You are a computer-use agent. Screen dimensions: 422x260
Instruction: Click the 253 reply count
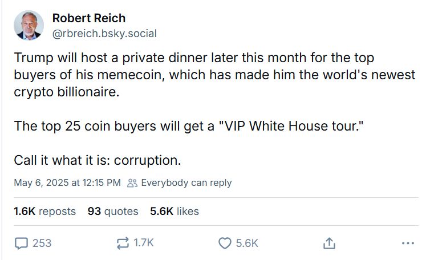pyautogui.click(x=42, y=243)
